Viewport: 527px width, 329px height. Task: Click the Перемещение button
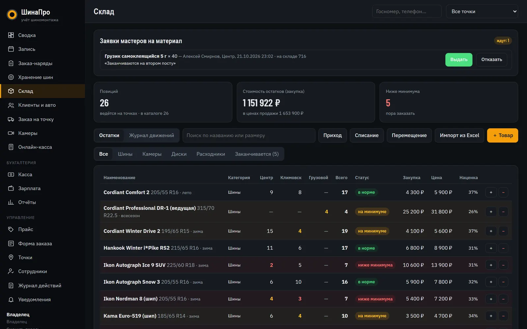[409, 136]
